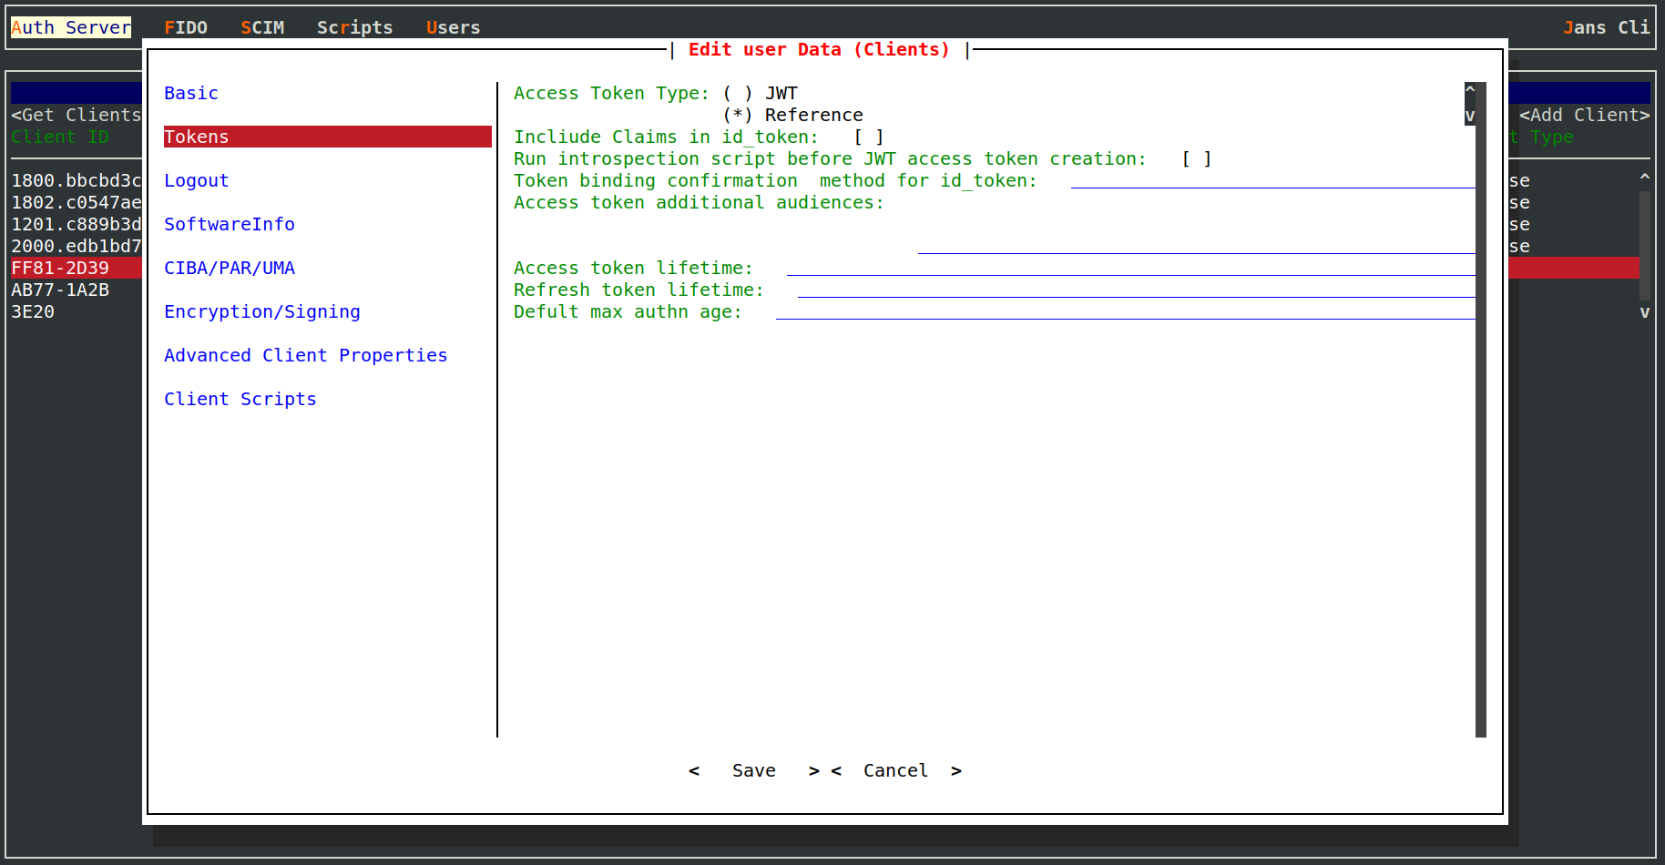
Task: Enable introspection script before JWT creation
Action: (1197, 159)
